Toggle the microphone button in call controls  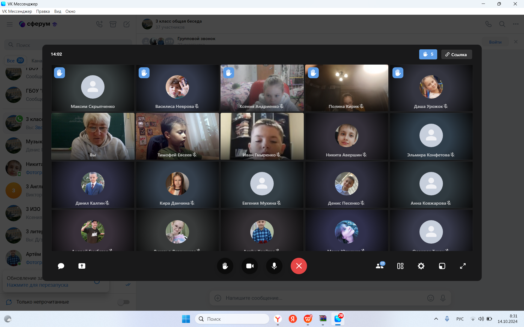(x=274, y=266)
